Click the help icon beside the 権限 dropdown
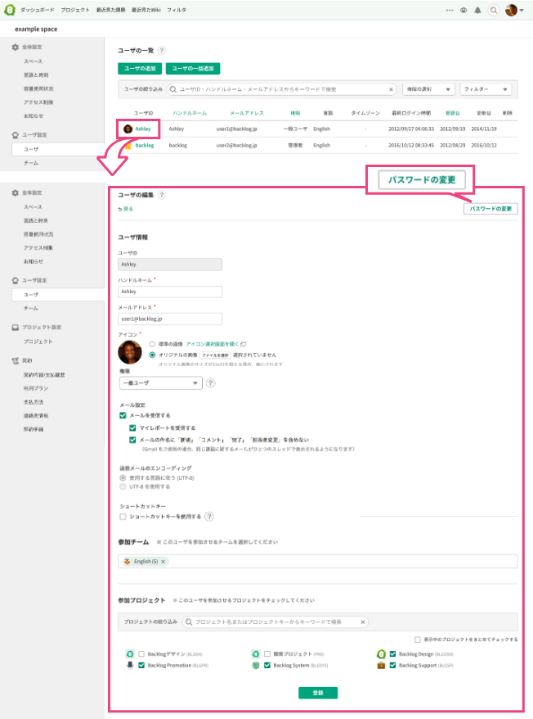This screenshot has width=533, height=719. 210,382
